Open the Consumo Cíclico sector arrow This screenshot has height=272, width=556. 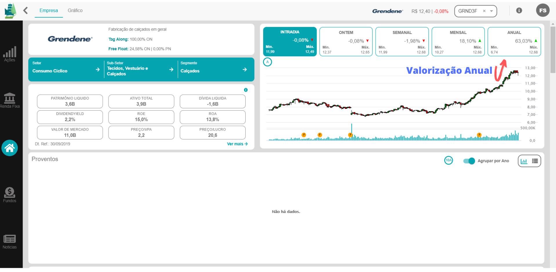(98, 70)
